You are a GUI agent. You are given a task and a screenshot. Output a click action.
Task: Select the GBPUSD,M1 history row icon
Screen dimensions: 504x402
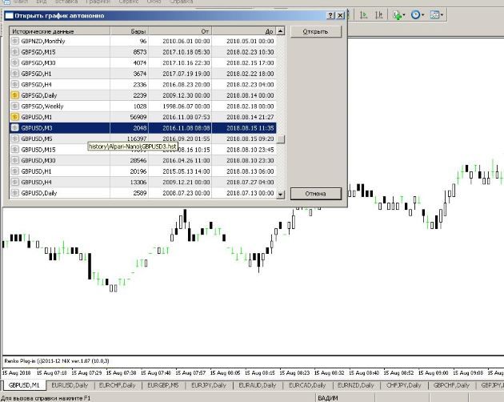click(x=14, y=117)
